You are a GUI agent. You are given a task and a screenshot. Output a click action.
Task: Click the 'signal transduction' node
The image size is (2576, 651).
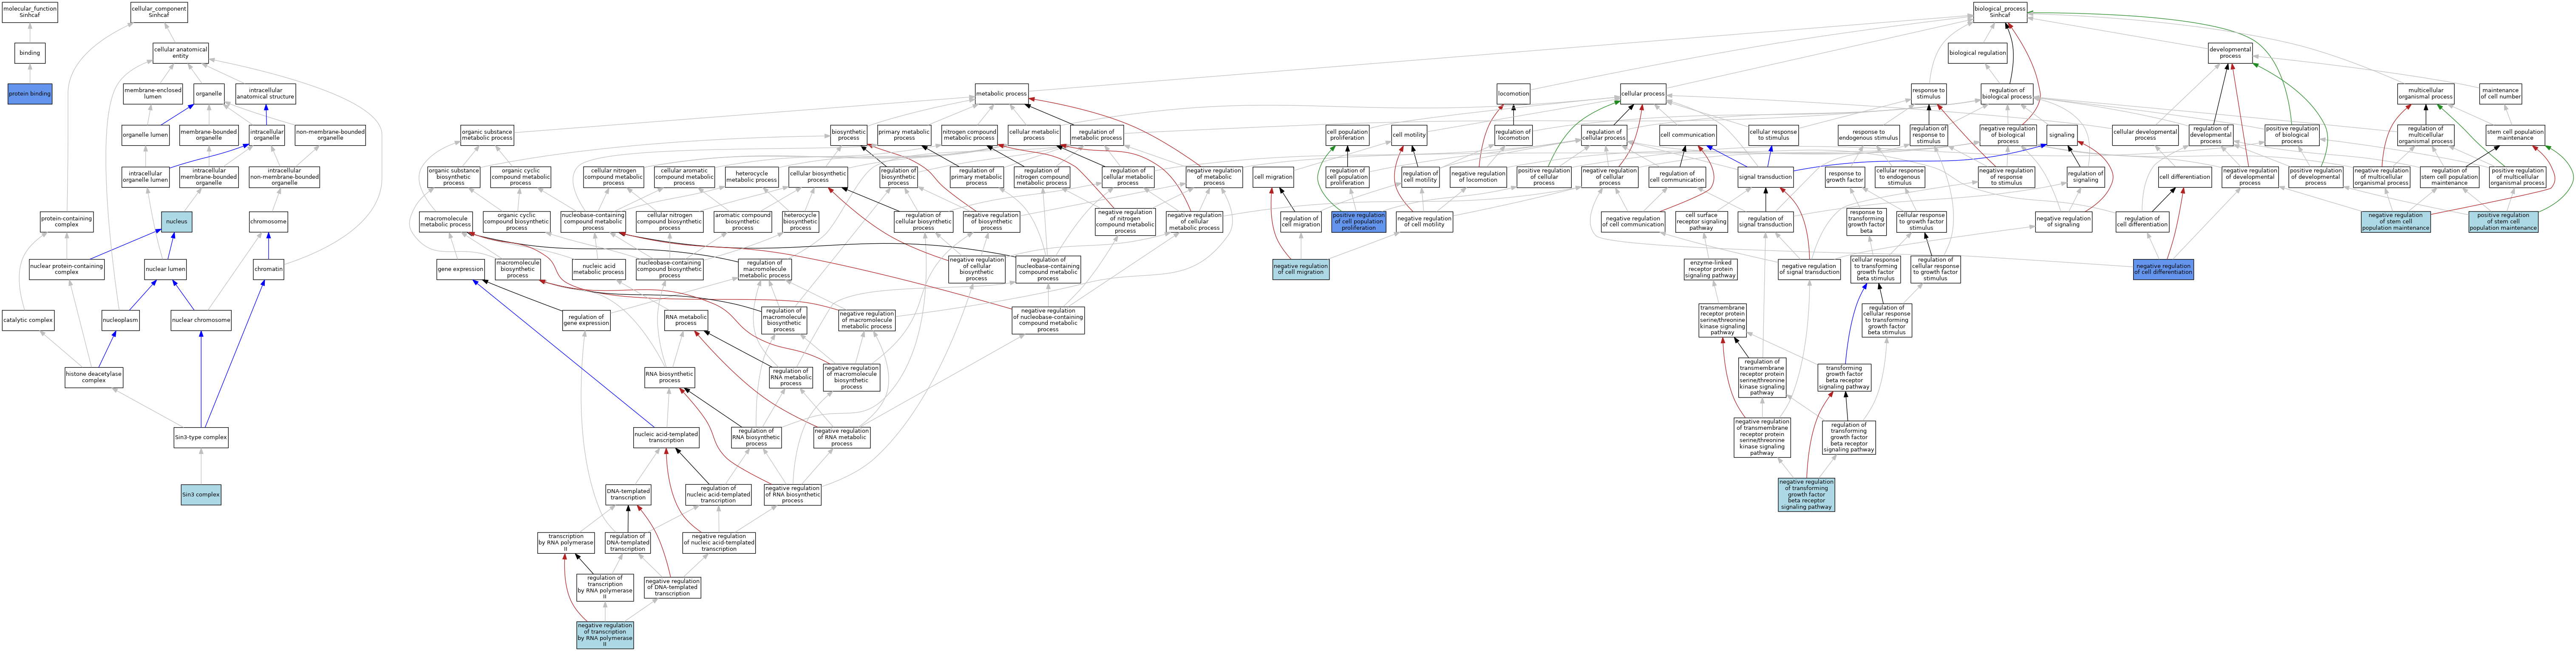click(x=1766, y=177)
